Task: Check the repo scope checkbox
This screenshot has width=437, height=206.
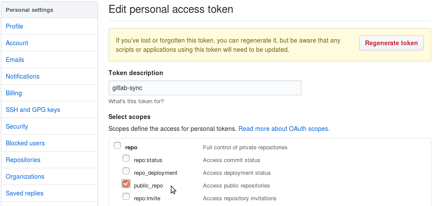Action: coord(117,146)
